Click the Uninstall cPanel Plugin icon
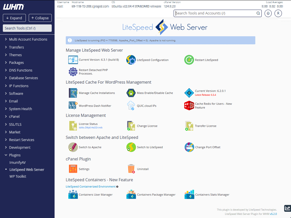Image resolution: width=291 pixels, height=218 pixels. (x=131, y=169)
